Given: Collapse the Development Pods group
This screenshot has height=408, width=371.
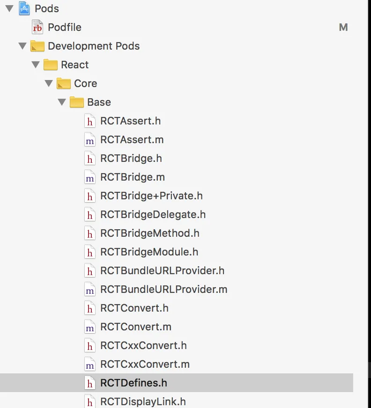Looking at the screenshot, I should coord(22,46).
